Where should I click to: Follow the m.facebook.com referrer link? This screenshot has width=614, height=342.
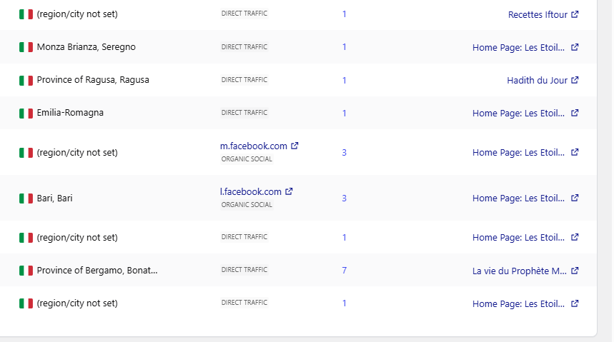point(254,146)
